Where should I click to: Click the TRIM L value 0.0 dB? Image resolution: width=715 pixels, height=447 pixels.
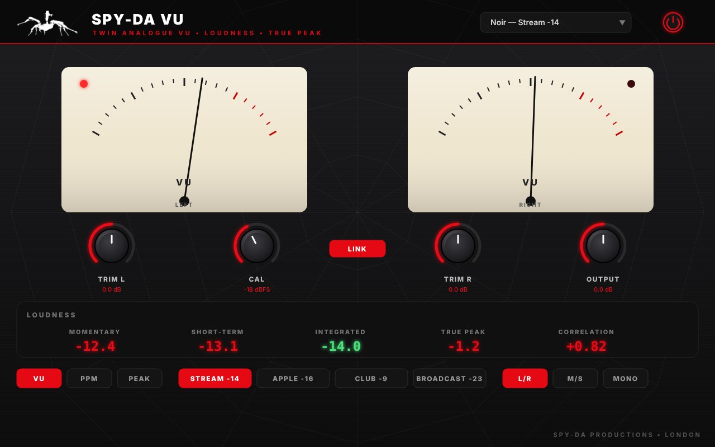pos(112,289)
